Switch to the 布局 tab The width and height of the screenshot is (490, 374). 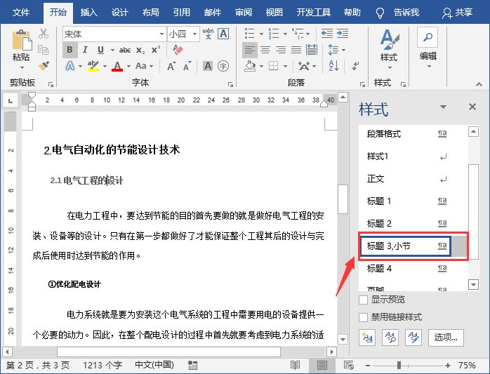point(151,13)
